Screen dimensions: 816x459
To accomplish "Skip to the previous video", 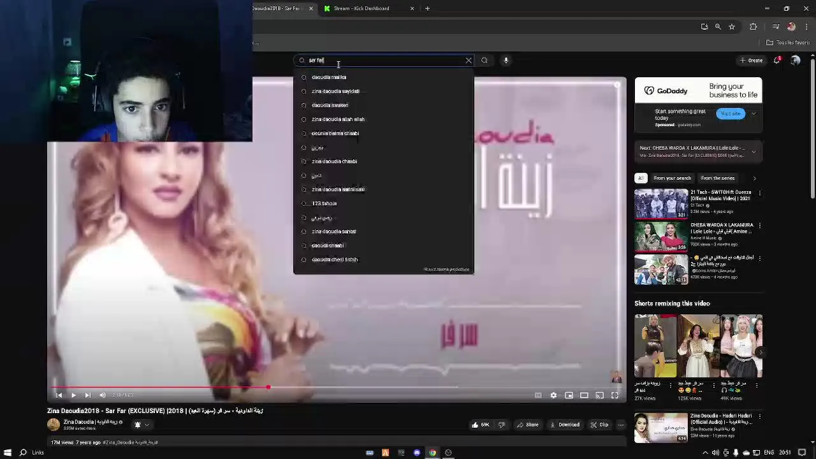I will (x=59, y=395).
